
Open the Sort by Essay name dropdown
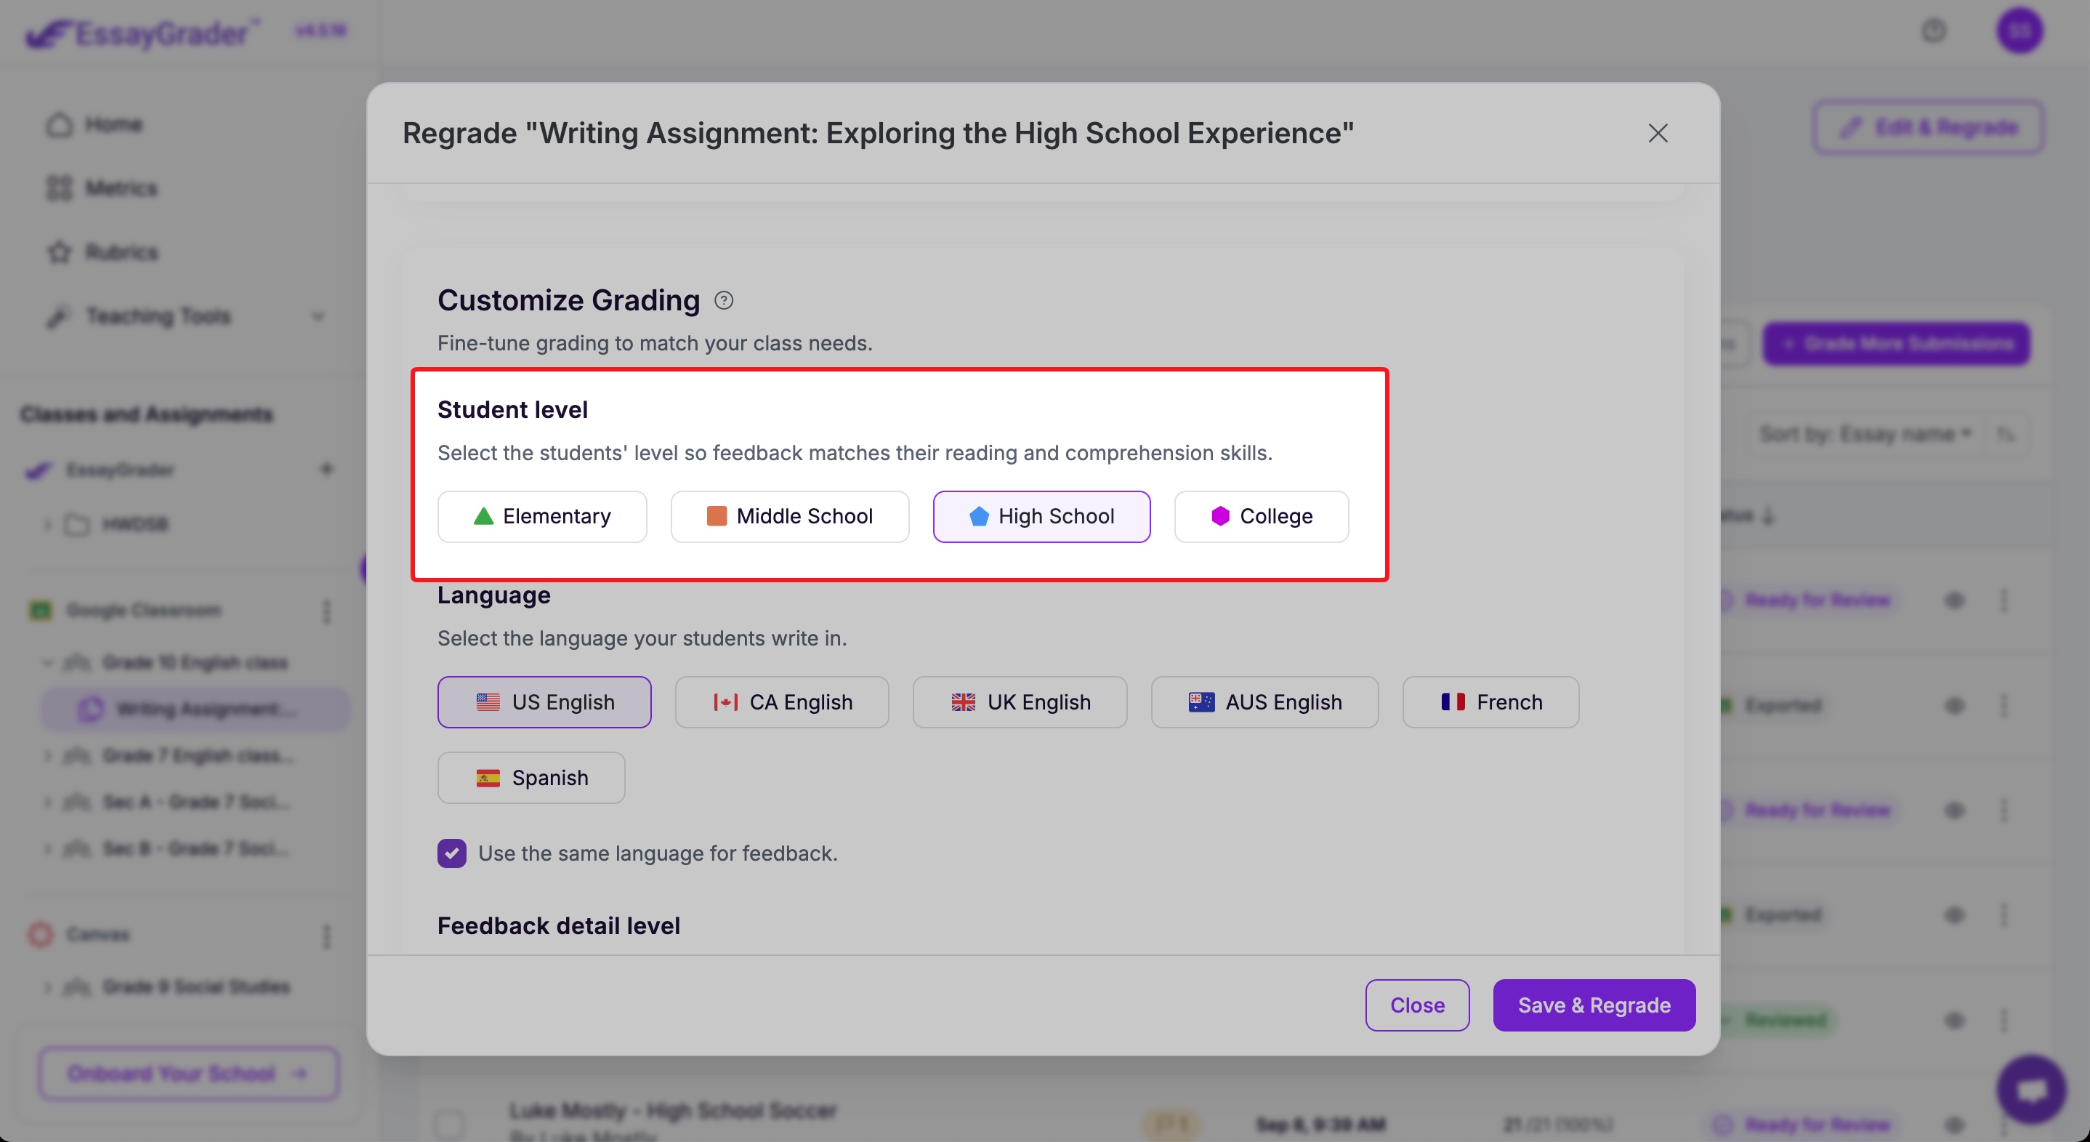point(1864,434)
